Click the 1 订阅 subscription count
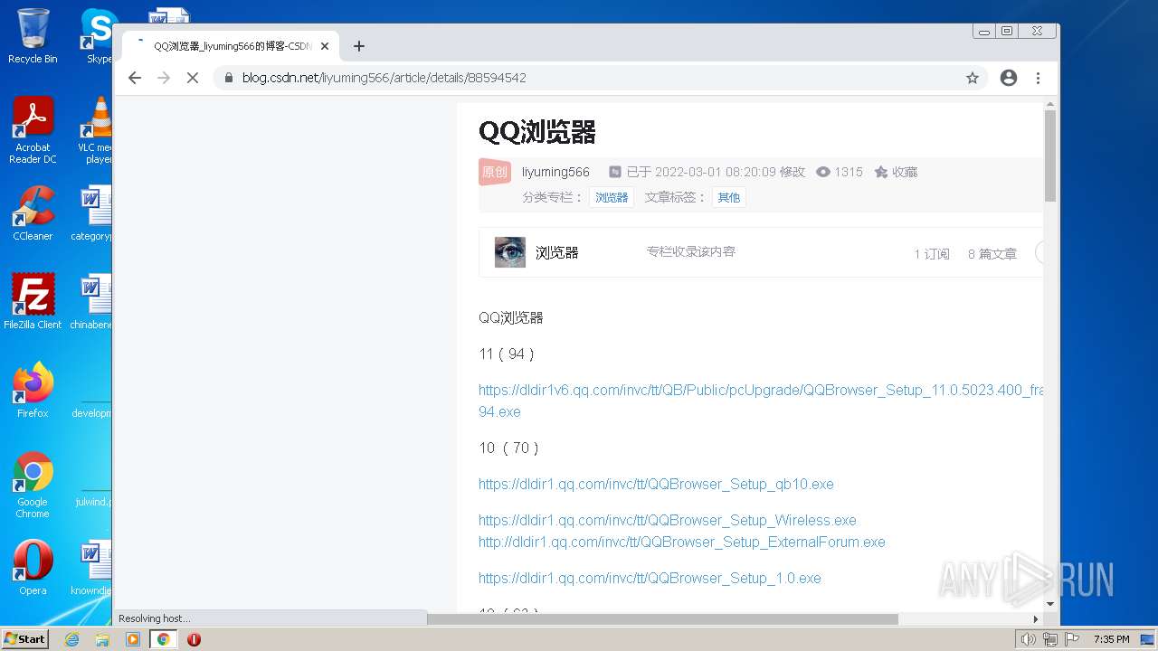 [932, 254]
